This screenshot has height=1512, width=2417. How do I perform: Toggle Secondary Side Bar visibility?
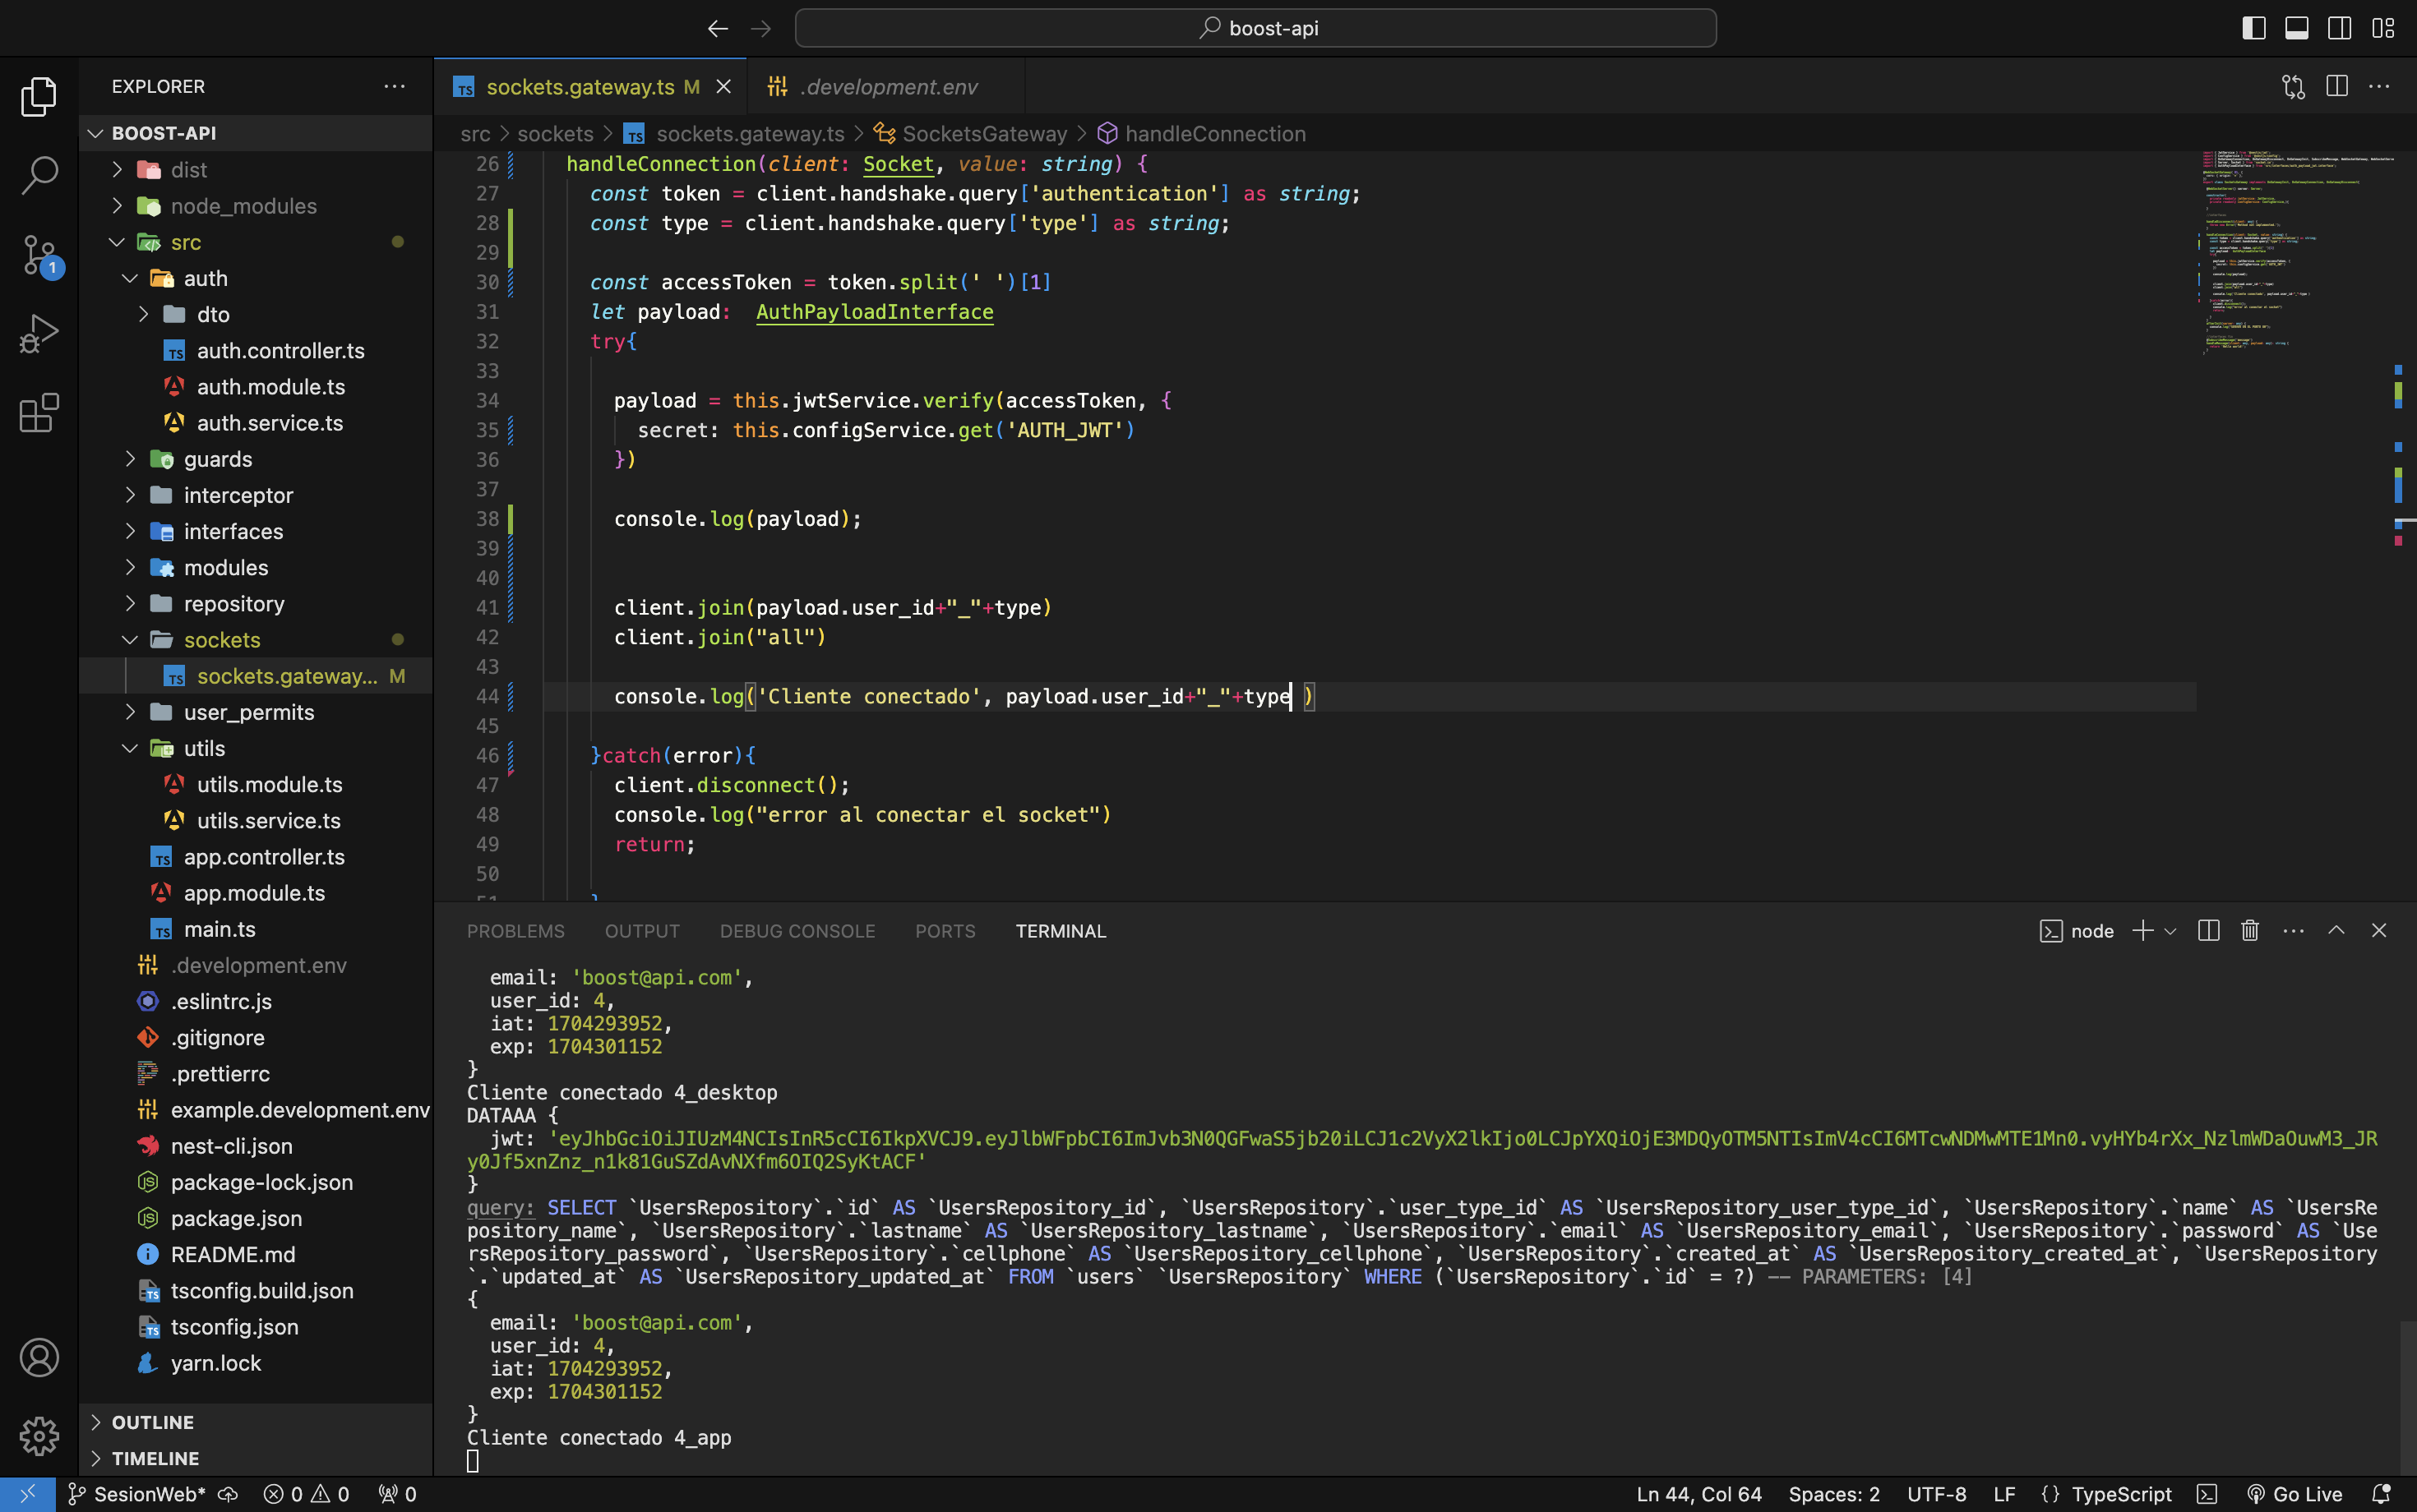2340,28
